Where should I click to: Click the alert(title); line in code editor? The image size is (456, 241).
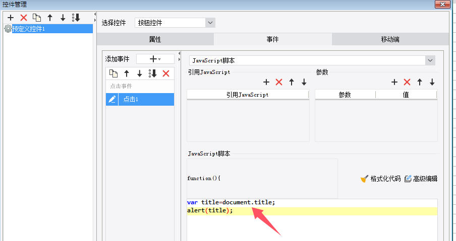(210, 210)
